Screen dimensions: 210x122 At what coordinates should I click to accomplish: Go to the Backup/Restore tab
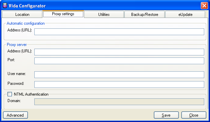click(145, 15)
